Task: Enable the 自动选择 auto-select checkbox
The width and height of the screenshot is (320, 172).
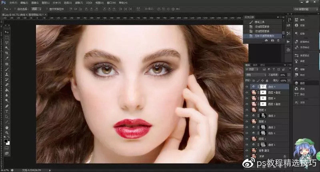Action: click(15, 8)
